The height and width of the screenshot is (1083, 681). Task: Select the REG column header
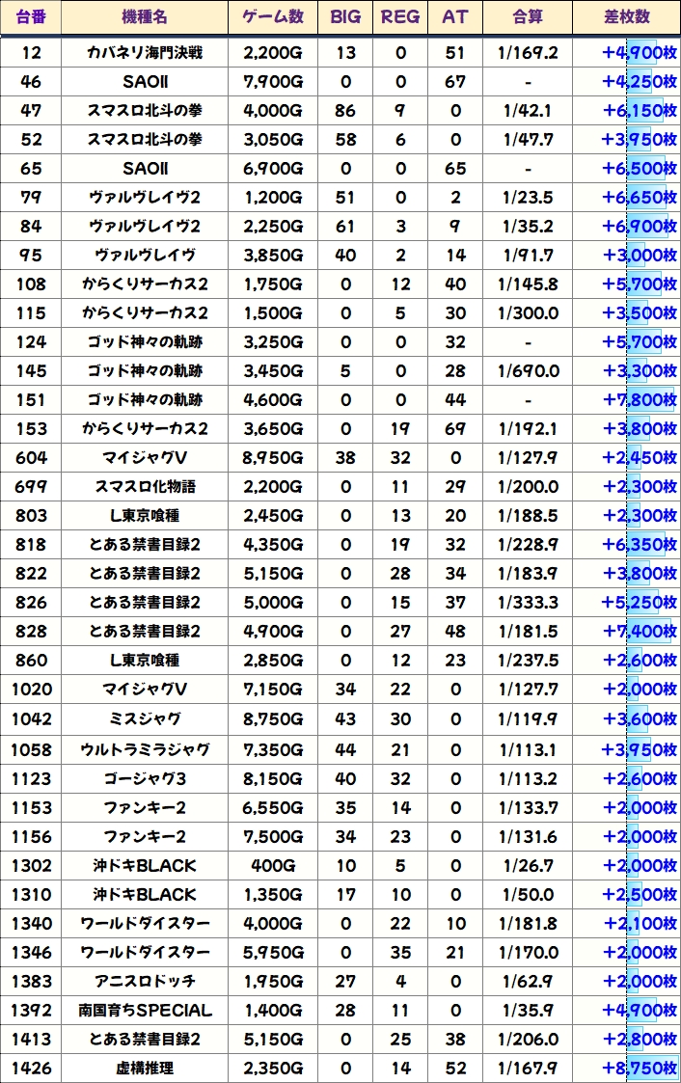(400, 17)
